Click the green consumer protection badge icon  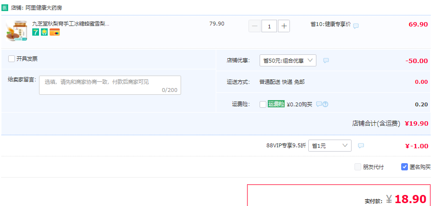(44, 32)
